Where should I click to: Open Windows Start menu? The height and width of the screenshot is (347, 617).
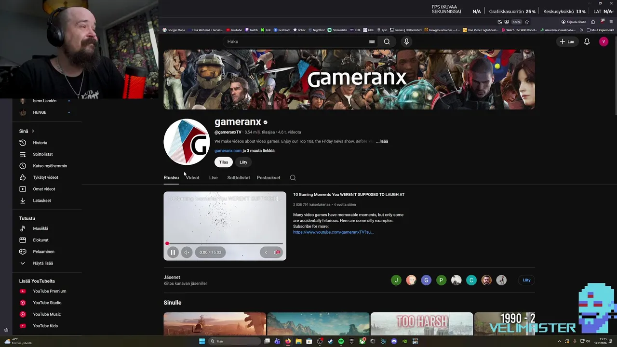pyautogui.click(x=202, y=341)
